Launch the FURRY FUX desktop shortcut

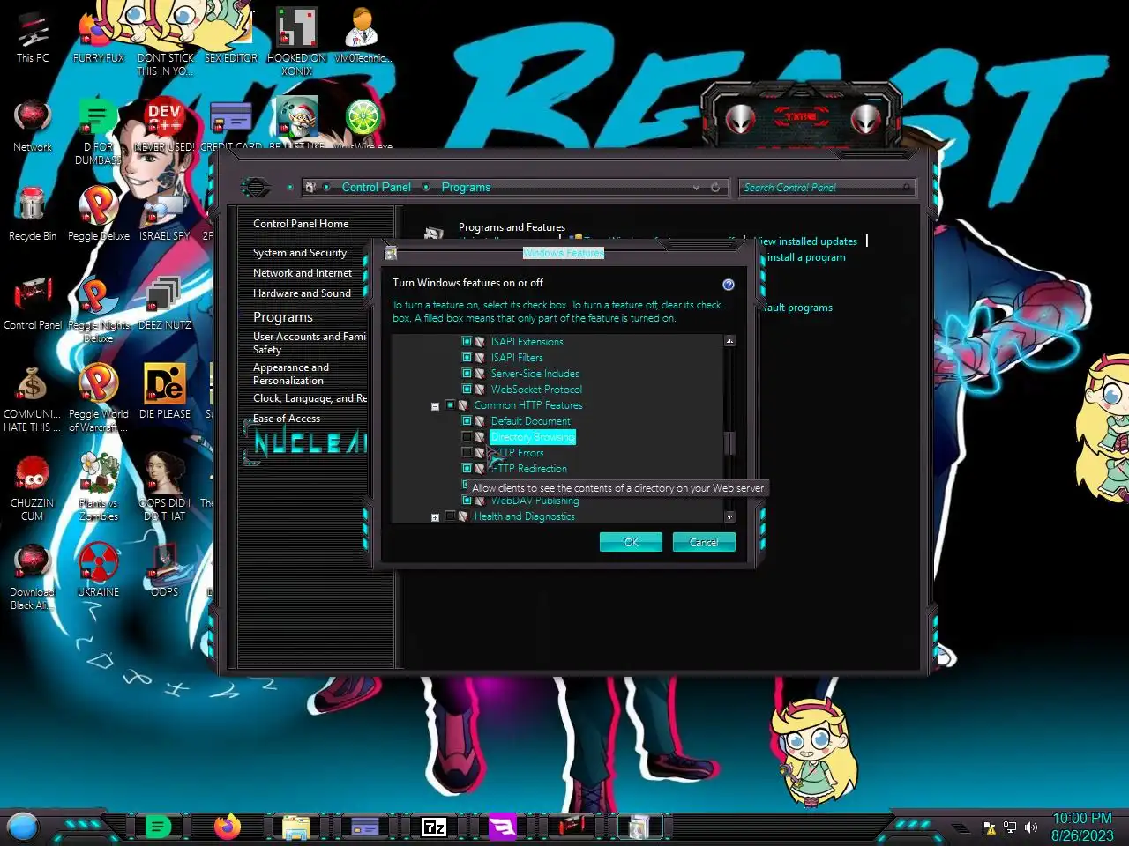pyautogui.click(x=98, y=38)
